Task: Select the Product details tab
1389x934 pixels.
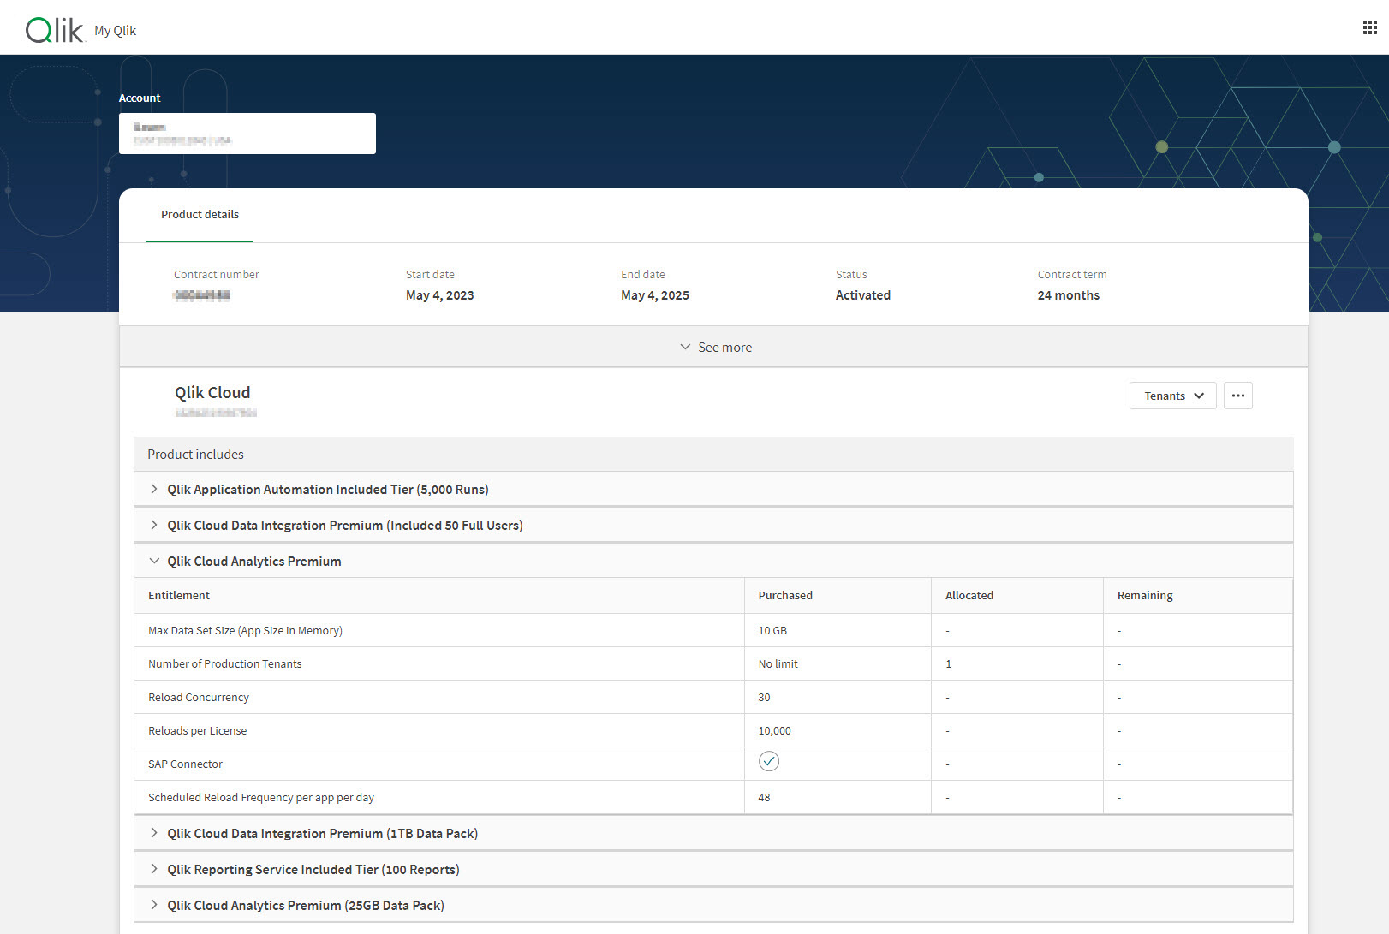Action: pyautogui.click(x=200, y=215)
